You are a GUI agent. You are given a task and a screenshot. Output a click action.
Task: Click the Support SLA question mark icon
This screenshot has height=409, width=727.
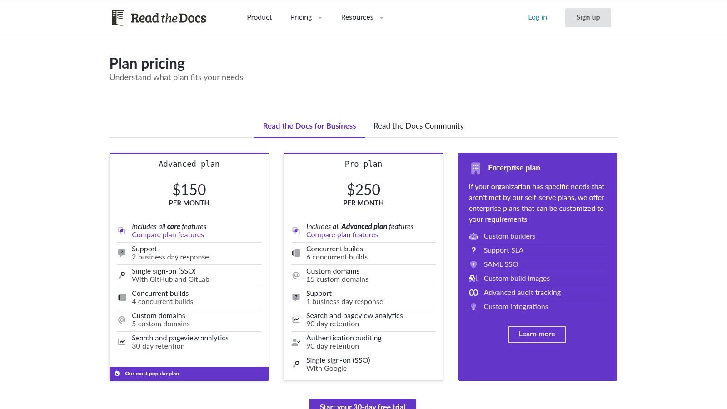click(x=473, y=250)
